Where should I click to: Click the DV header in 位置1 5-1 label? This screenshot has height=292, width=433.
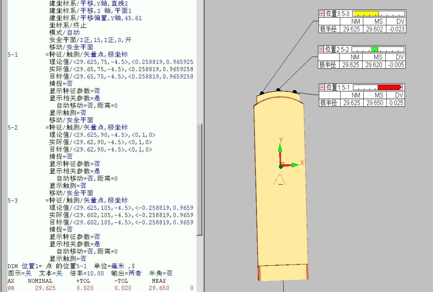point(399,95)
